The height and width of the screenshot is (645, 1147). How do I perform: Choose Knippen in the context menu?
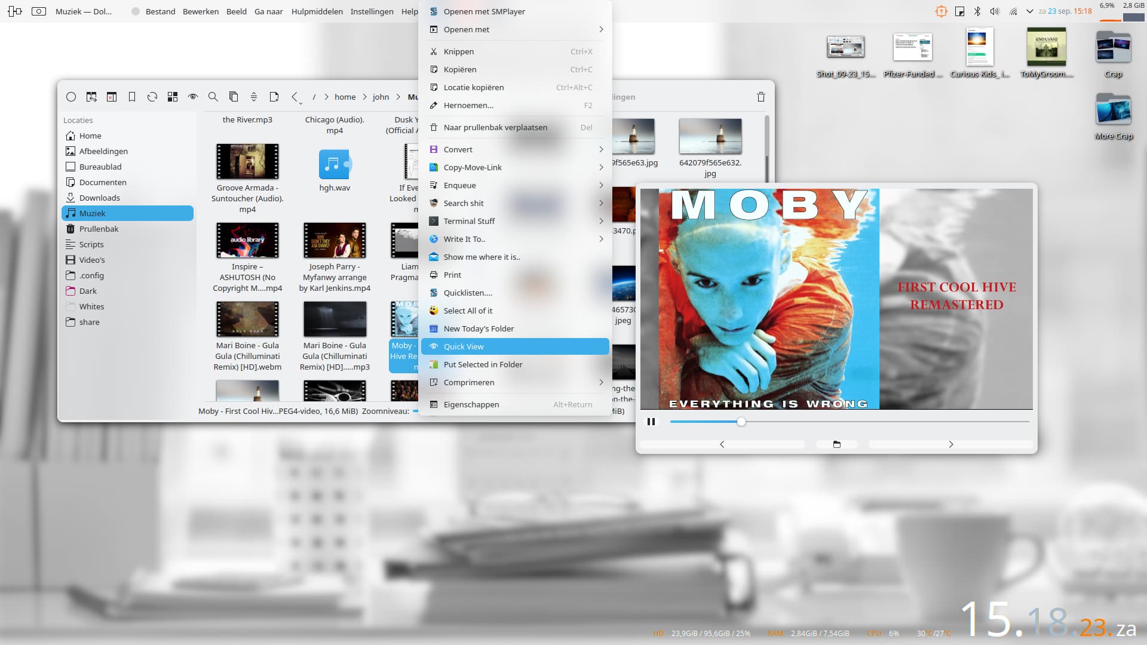click(x=515, y=51)
